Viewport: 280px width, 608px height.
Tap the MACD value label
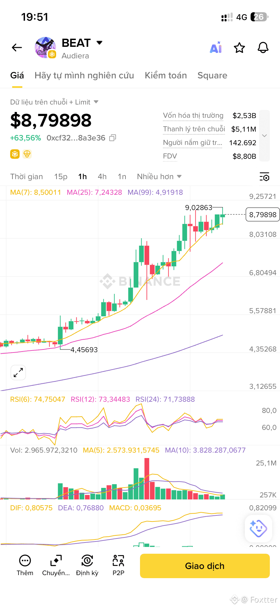135,508
